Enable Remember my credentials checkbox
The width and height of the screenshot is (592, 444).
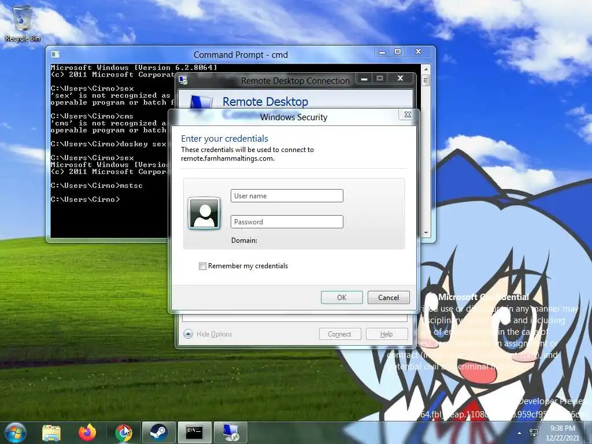click(203, 266)
